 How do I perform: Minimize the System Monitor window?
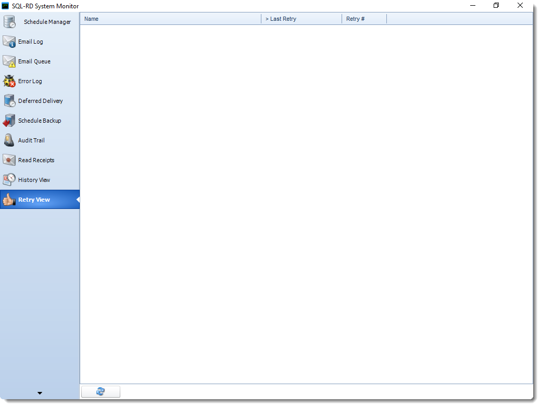[473, 6]
